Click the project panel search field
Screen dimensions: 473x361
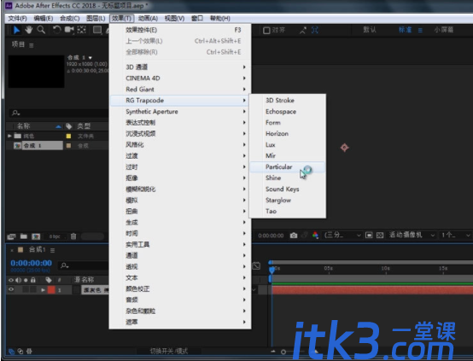pyautogui.click(x=59, y=114)
